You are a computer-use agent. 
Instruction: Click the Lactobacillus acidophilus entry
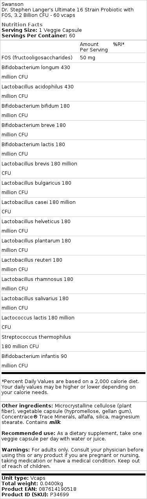(38, 91)
